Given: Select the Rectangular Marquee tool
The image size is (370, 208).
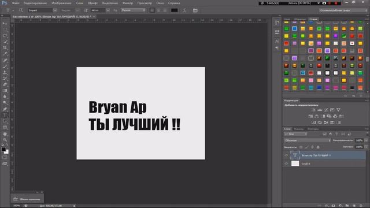Looking at the screenshot, I should pos(5,29).
